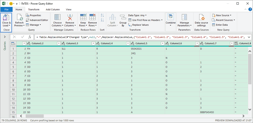Open the Column1.2 filter dropdown
This screenshot has width=253, height=123.
(x=59, y=43)
